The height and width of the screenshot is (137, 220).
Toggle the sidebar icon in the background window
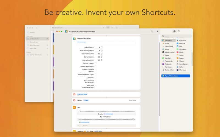click(x=37, y=28)
